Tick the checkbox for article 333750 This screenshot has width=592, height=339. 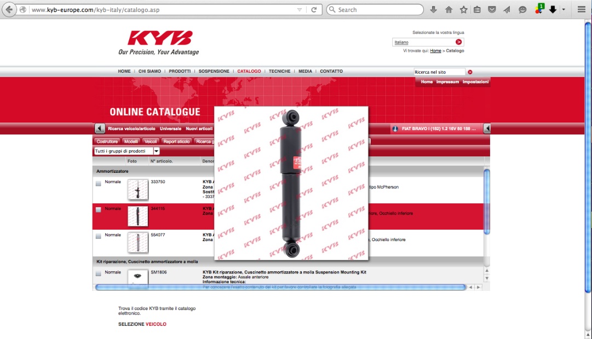pyautogui.click(x=98, y=183)
